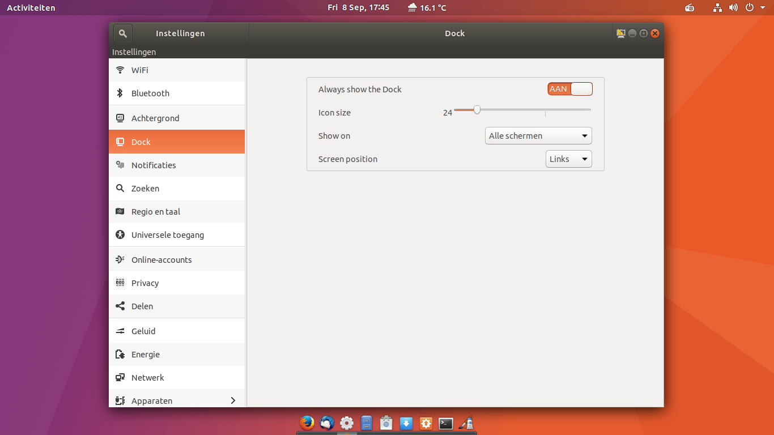Close the Instellingen window
The width and height of the screenshot is (774, 435).
655,33
